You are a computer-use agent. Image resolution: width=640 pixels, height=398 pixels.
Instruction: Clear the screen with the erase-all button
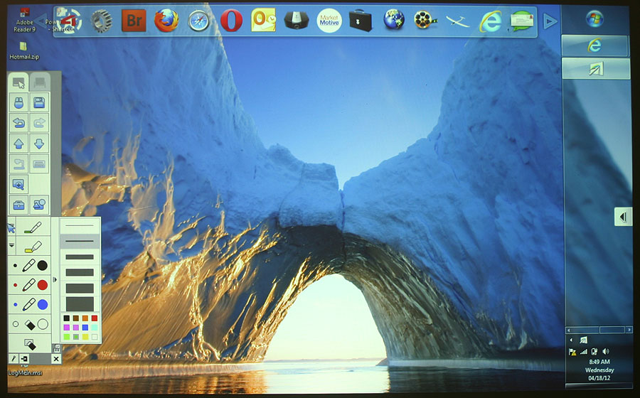tap(30, 344)
